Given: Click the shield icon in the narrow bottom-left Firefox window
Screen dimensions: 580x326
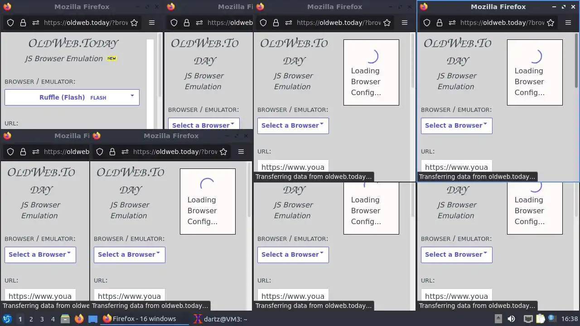Looking at the screenshot, I should click(10, 152).
